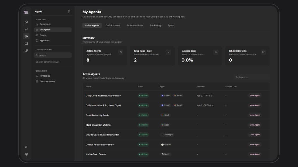The width and height of the screenshot is (298, 167).
Task: Select the calendar icon in the sidebar rail
Action: point(26,43)
